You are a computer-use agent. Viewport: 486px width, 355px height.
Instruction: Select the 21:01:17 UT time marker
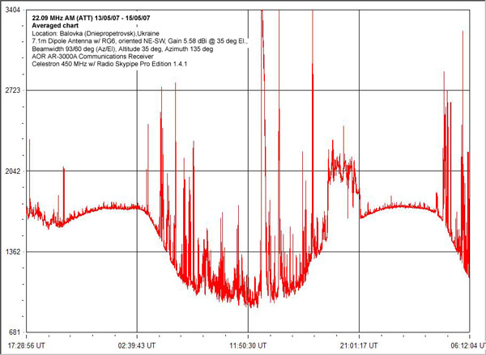[359, 344]
